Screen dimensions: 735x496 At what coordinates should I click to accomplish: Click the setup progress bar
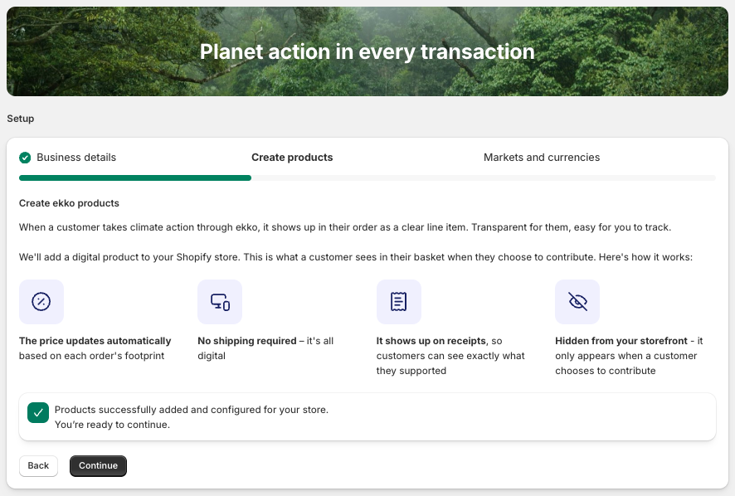pos(367,177)
